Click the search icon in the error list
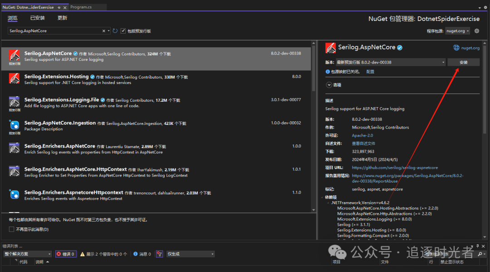 click(480, 254)
